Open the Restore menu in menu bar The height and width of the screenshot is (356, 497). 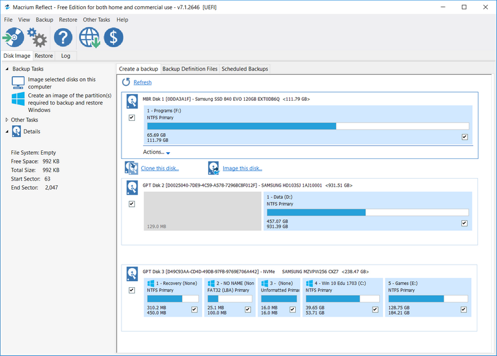tap(68, 20)
